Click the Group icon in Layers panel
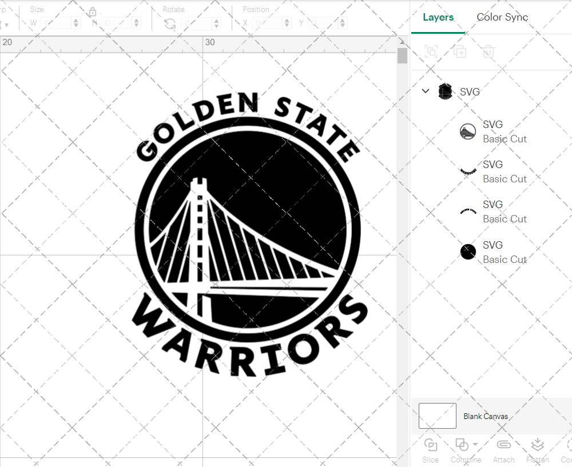 point(431,52)
